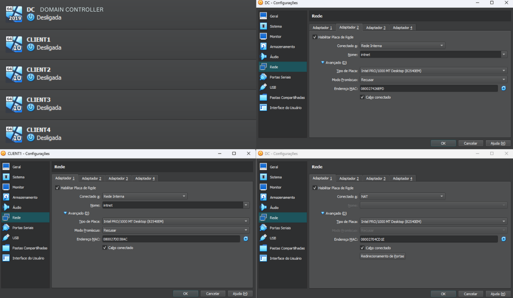Image resolution: width=513 pixels, height=298 pixels.
Task: Uncheck Cabo conectado below MAC 080027426EFD
Action: point(363,97)
